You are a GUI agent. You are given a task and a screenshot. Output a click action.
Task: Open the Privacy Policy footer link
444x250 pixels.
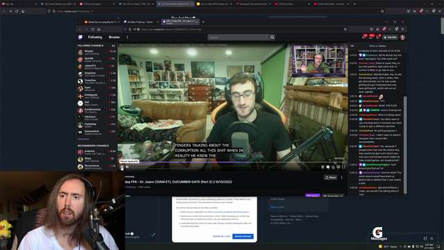click(296, 216)
